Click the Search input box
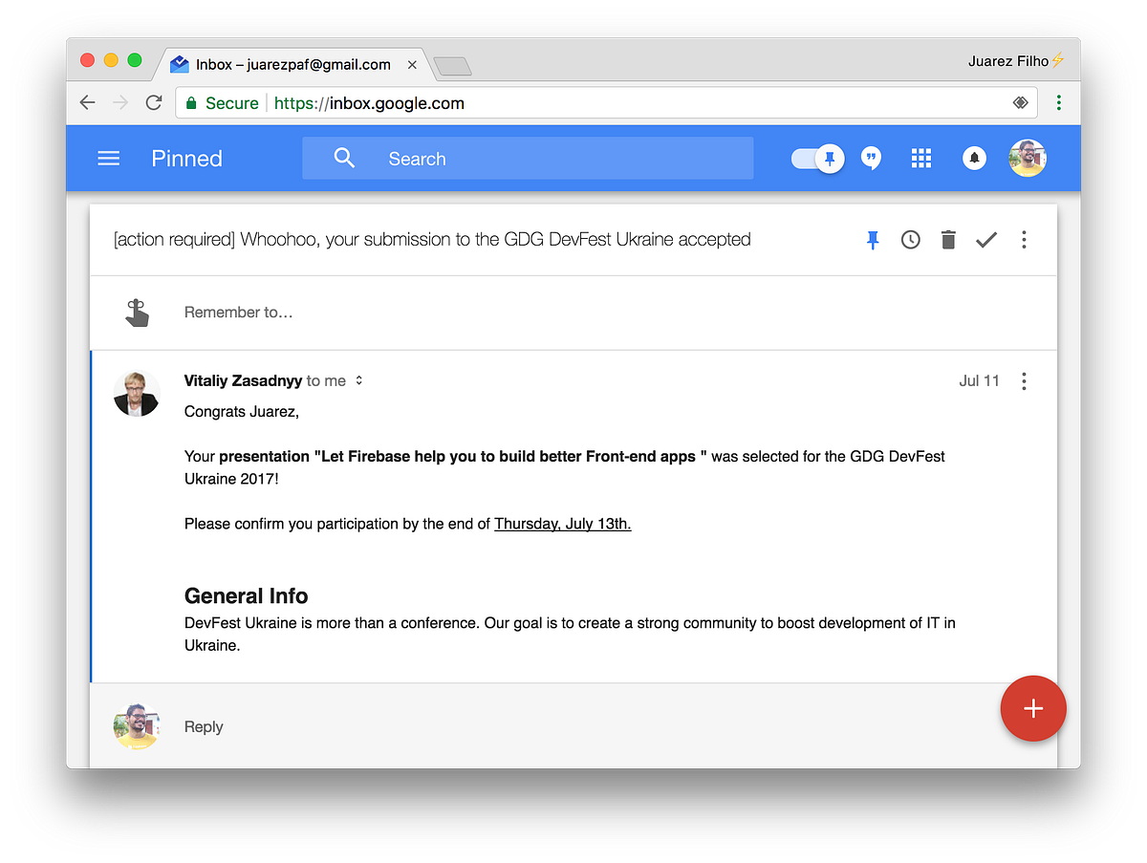 [x=528, y=159]
